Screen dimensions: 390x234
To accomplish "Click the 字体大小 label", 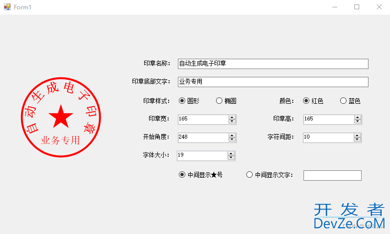I will [156, 155].
